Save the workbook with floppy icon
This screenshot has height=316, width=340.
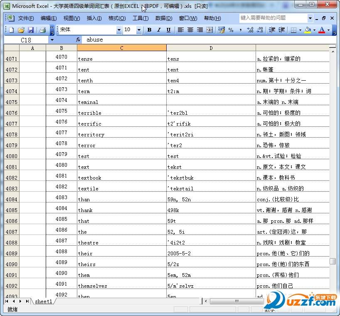[31, 30]
